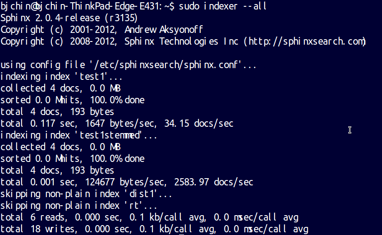Click the 'total 0.001 sec' timing text

click(39, 182)
